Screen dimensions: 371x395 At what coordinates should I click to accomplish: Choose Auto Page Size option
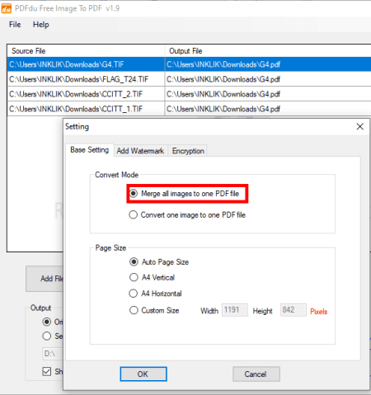point(159,262)
